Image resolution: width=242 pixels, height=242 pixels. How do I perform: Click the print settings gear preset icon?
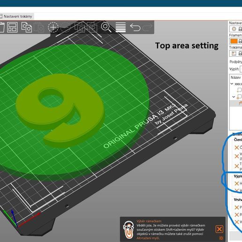[x=234, y=29]
